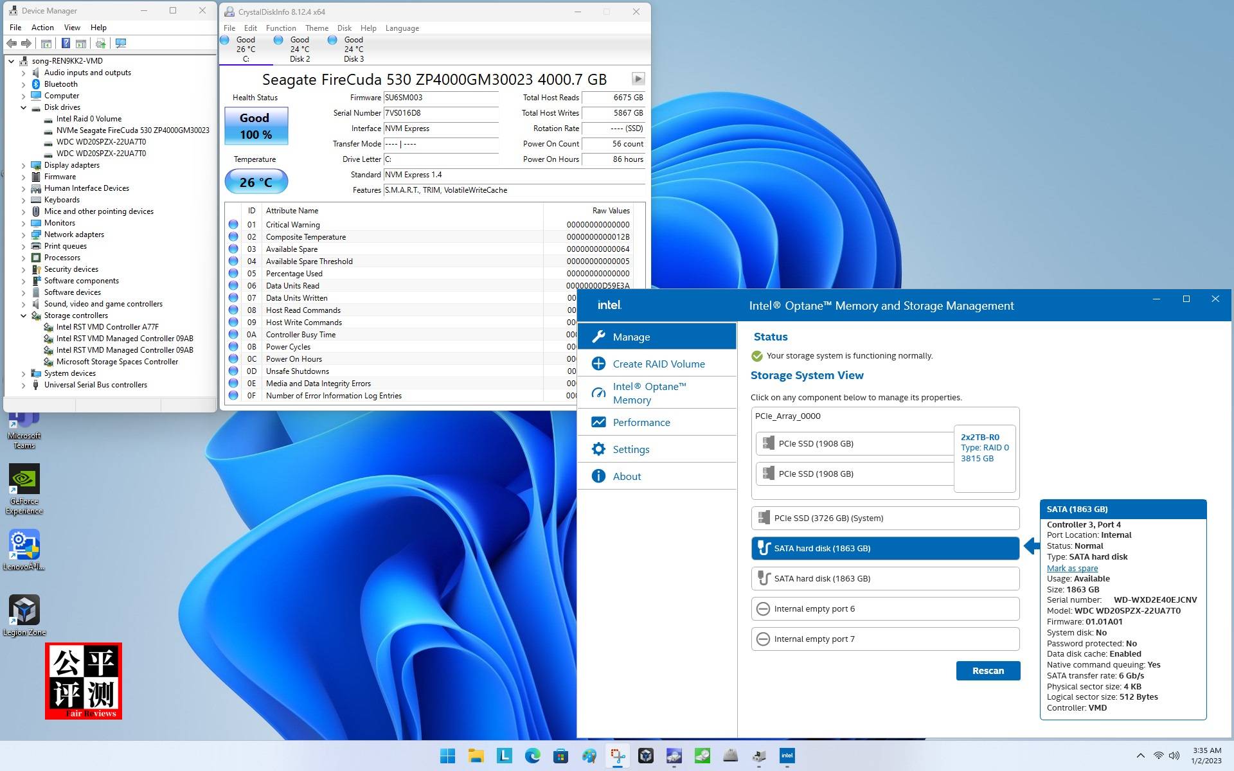Screen dimensions: 1234x771
Task: Open Create RAID Volume section
Action: [658, 364]
